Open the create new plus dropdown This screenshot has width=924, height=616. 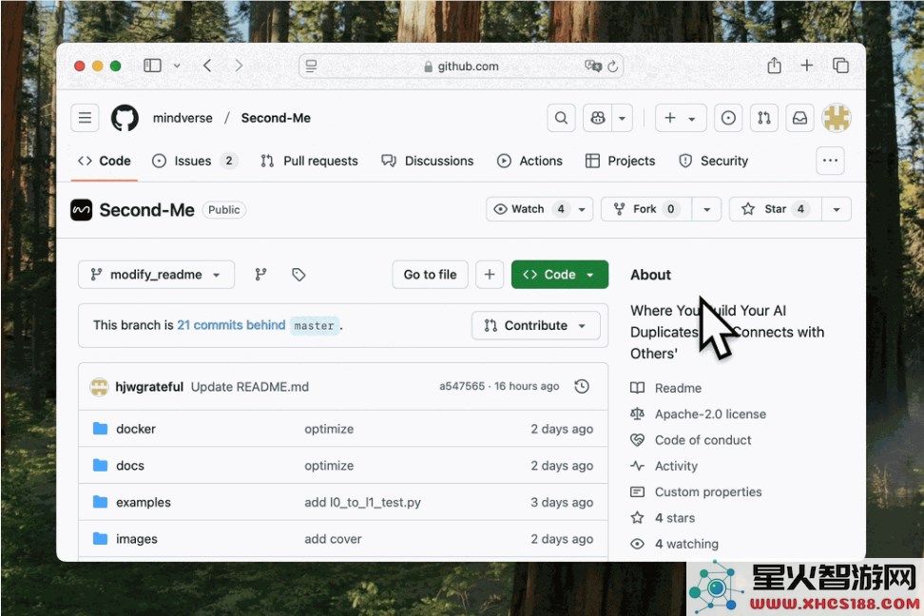click(681, 118)
